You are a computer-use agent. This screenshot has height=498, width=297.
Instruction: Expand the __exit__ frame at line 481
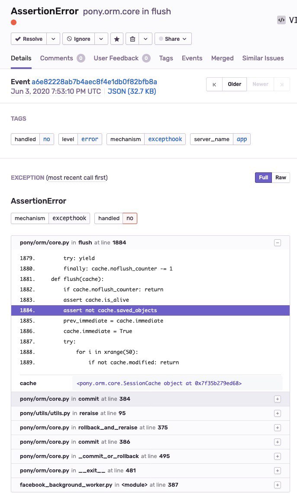pyautogui.click(x=278, y=471)
